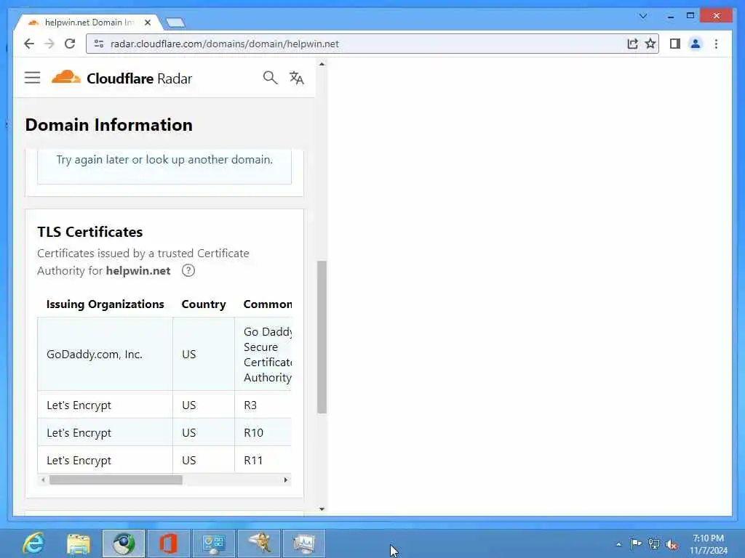Select the Let's Encrypt cell in R11 row

tap(105, 460)
